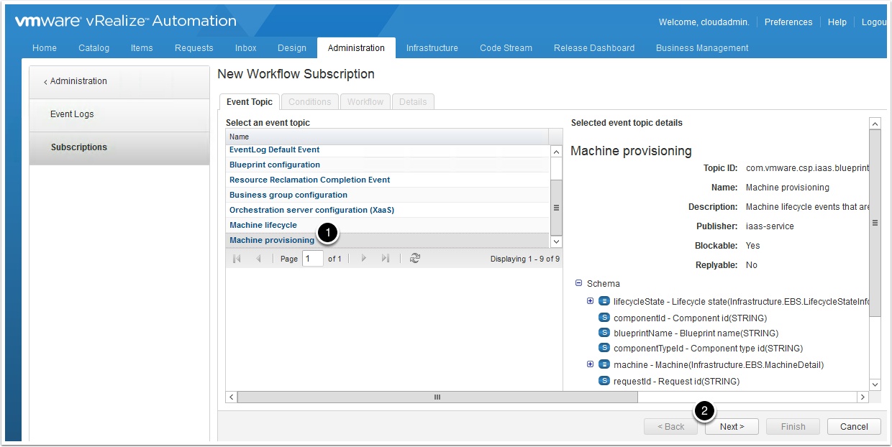Click the 'Displaying 1 - 9 of 9' text
This screenshot has height=447, width=892.
tap(525, 259)
